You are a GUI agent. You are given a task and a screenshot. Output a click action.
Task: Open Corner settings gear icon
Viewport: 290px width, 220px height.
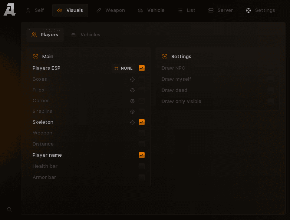coord(132,101)
